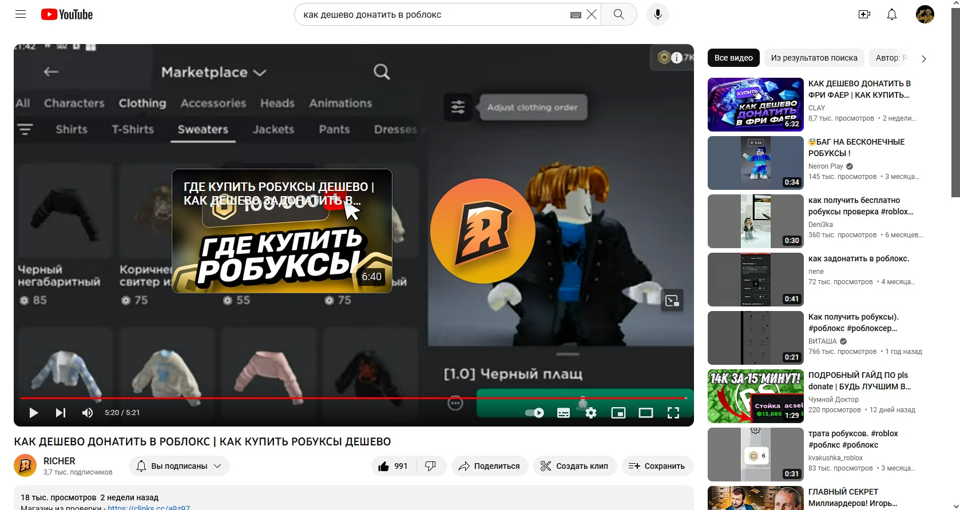This screenshot has height=510, width=960.
Task: Dislike the video
Action: coord(431,466)
